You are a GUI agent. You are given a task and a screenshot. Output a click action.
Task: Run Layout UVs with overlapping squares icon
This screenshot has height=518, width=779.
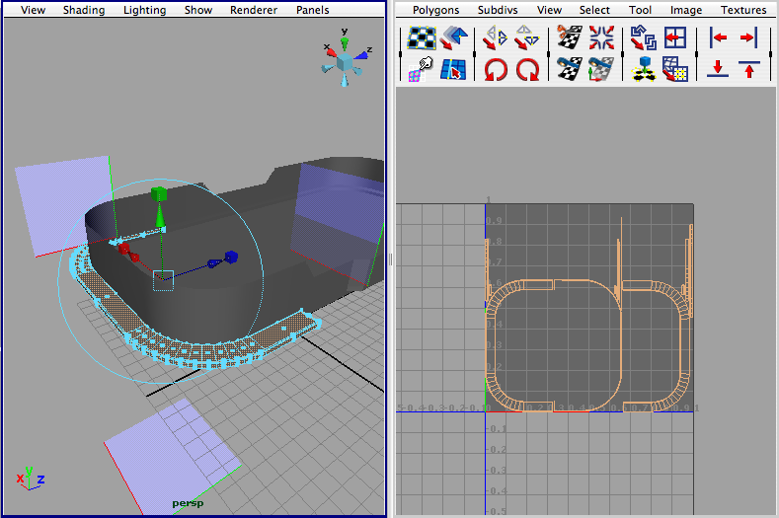point(644,37)
